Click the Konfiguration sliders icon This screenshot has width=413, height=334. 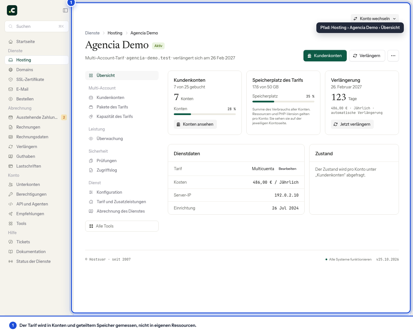pos(91,192)
